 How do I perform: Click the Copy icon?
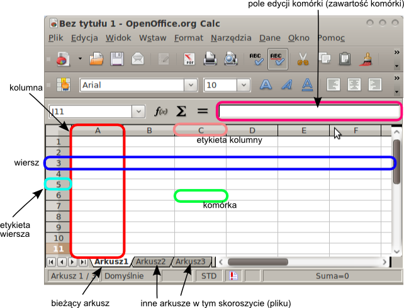point(324,59)
